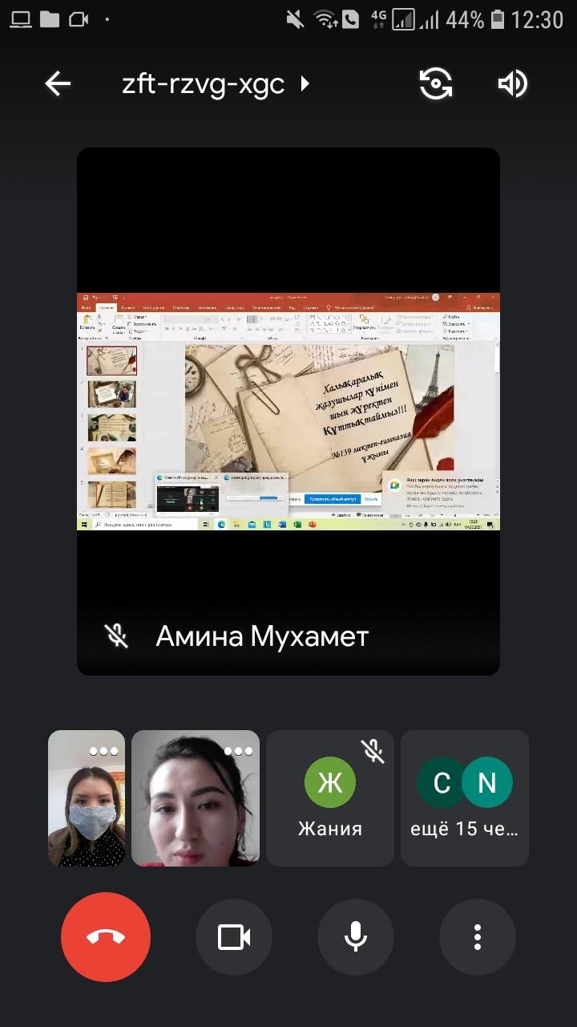Mute the microphone

click(356, 937)
